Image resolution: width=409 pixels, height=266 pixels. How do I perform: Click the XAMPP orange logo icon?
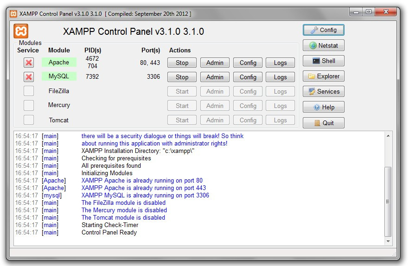(x=21, y=32)
